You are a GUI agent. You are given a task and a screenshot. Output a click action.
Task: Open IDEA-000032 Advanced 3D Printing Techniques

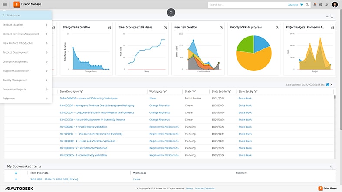click(89, 99)
